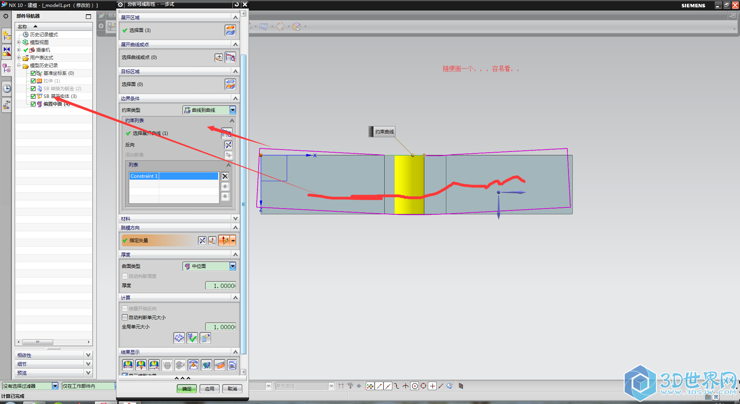This screenshot has height=404, width=740.
Task: Collapse the 模型历史记录 tree node
Action: (18, 65)
